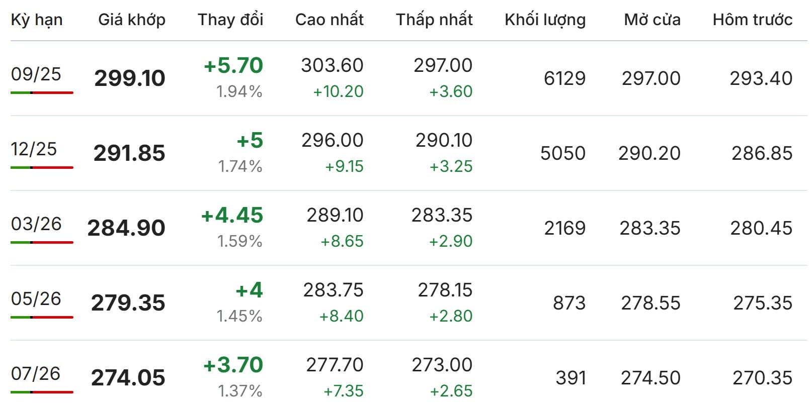
Task: Click the price range bar under 03/26
Action: pos(42,242)
